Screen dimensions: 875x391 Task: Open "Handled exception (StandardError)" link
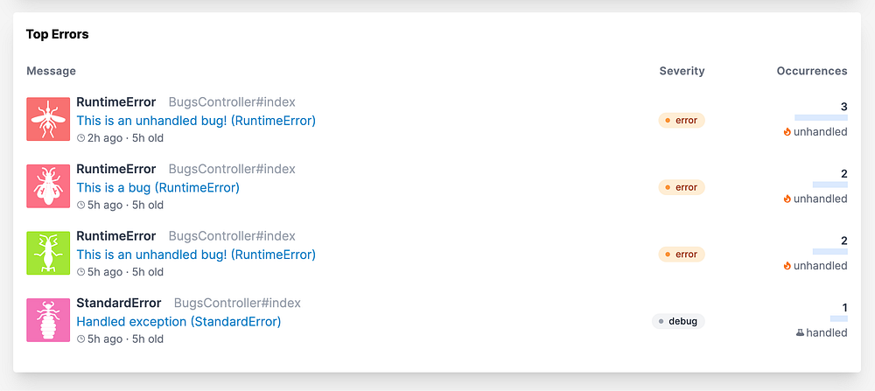click(178, 321)
